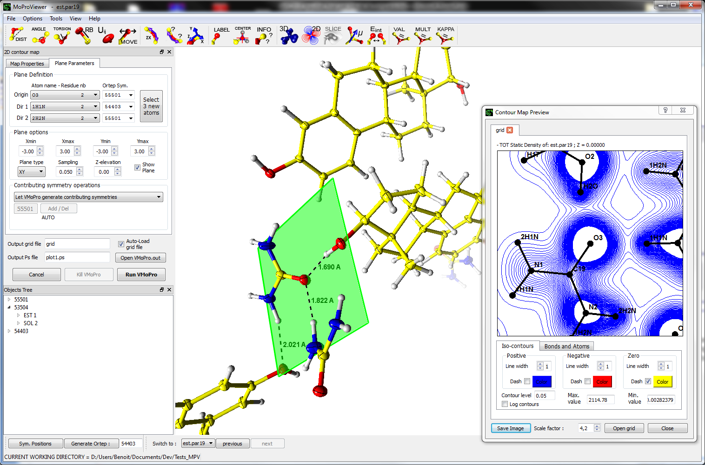Click the red Negative contour color swatch
The image size is (705, 465).
tap(602, 381)
